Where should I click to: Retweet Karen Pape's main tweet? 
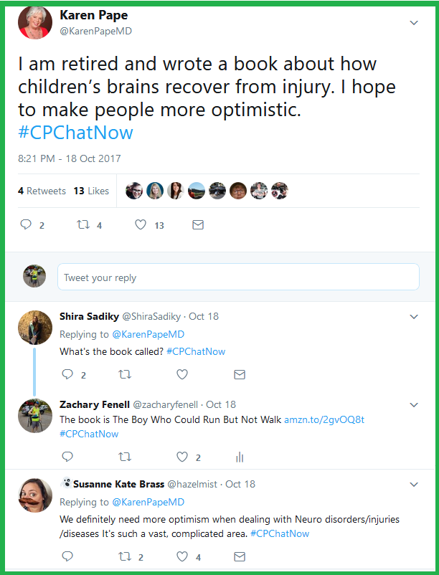tap(83, 224)
